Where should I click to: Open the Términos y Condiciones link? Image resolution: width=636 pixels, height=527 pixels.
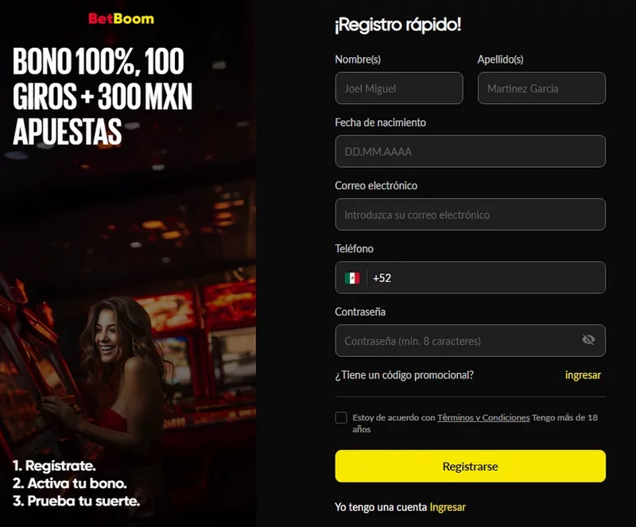tap(483, 417)
